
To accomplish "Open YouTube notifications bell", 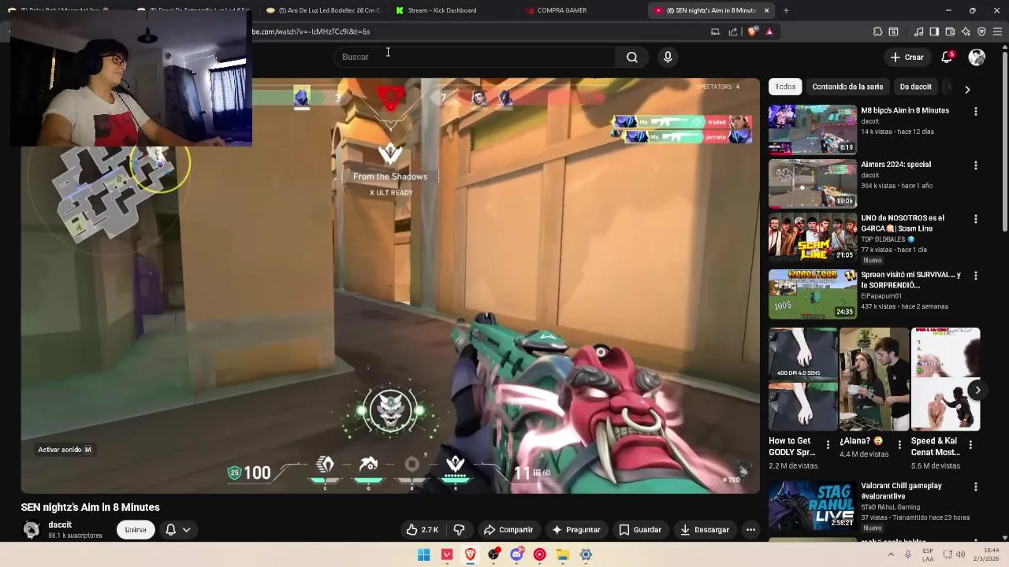I will (947, 57).
